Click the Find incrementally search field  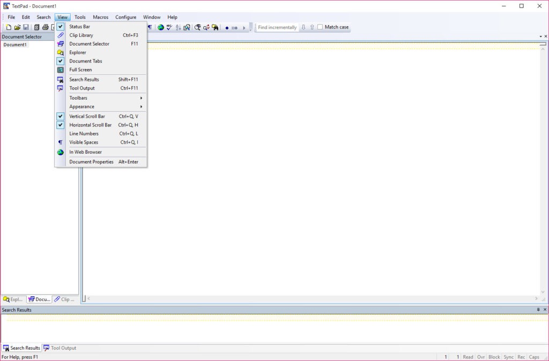point(277,27)
